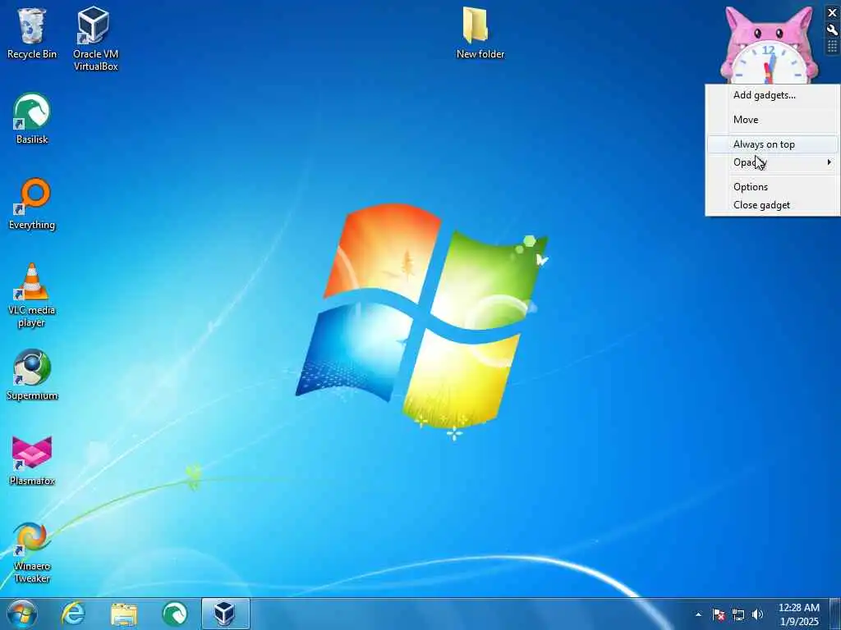Open the network tray icon
This screenshot has width=841, height=630.
point(738,614)
